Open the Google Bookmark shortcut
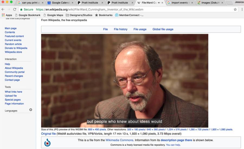This screenshot has height=149, width=244. [28, 15]
